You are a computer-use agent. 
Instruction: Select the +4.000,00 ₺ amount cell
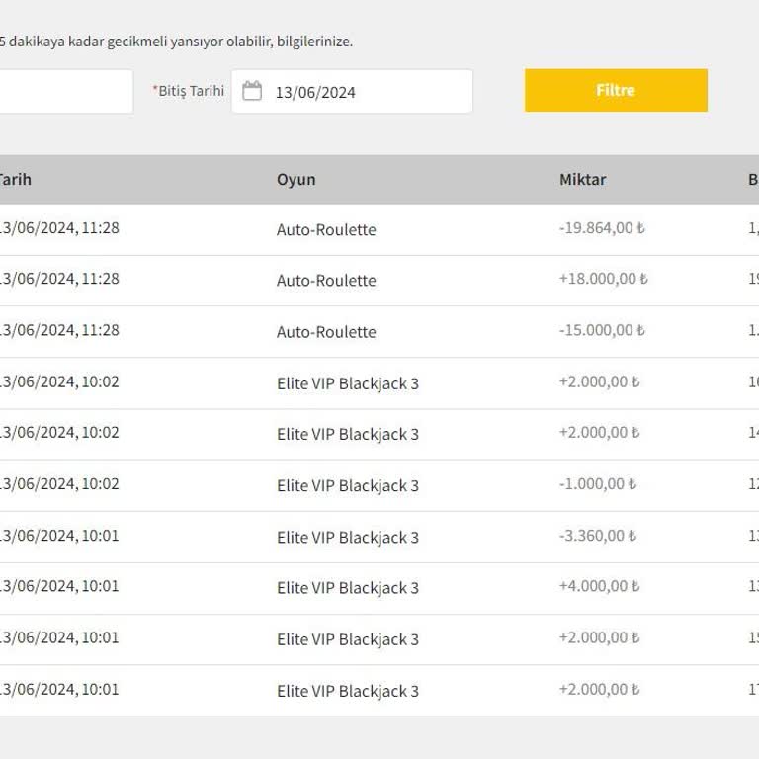(x=599, y=587)
